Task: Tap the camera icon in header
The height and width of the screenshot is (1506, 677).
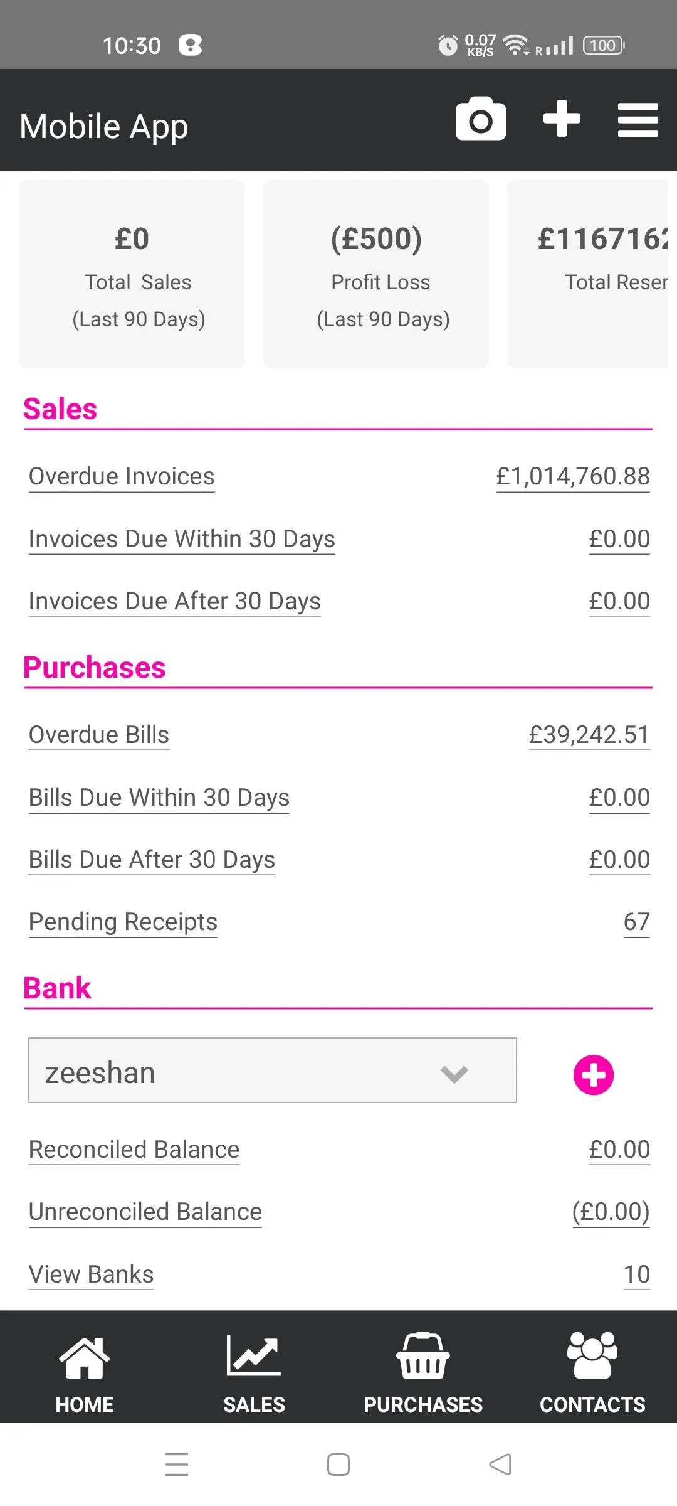Action: [481, 119]
